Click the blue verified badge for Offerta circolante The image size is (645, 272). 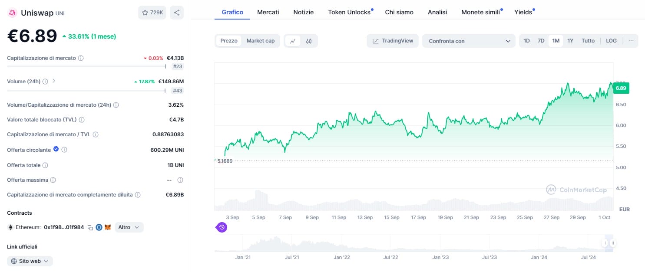pyautogui.click(x=56, y=149)
